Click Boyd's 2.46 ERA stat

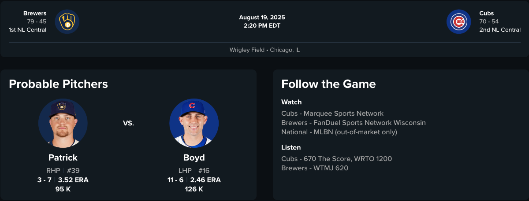(x=205, y=180)
